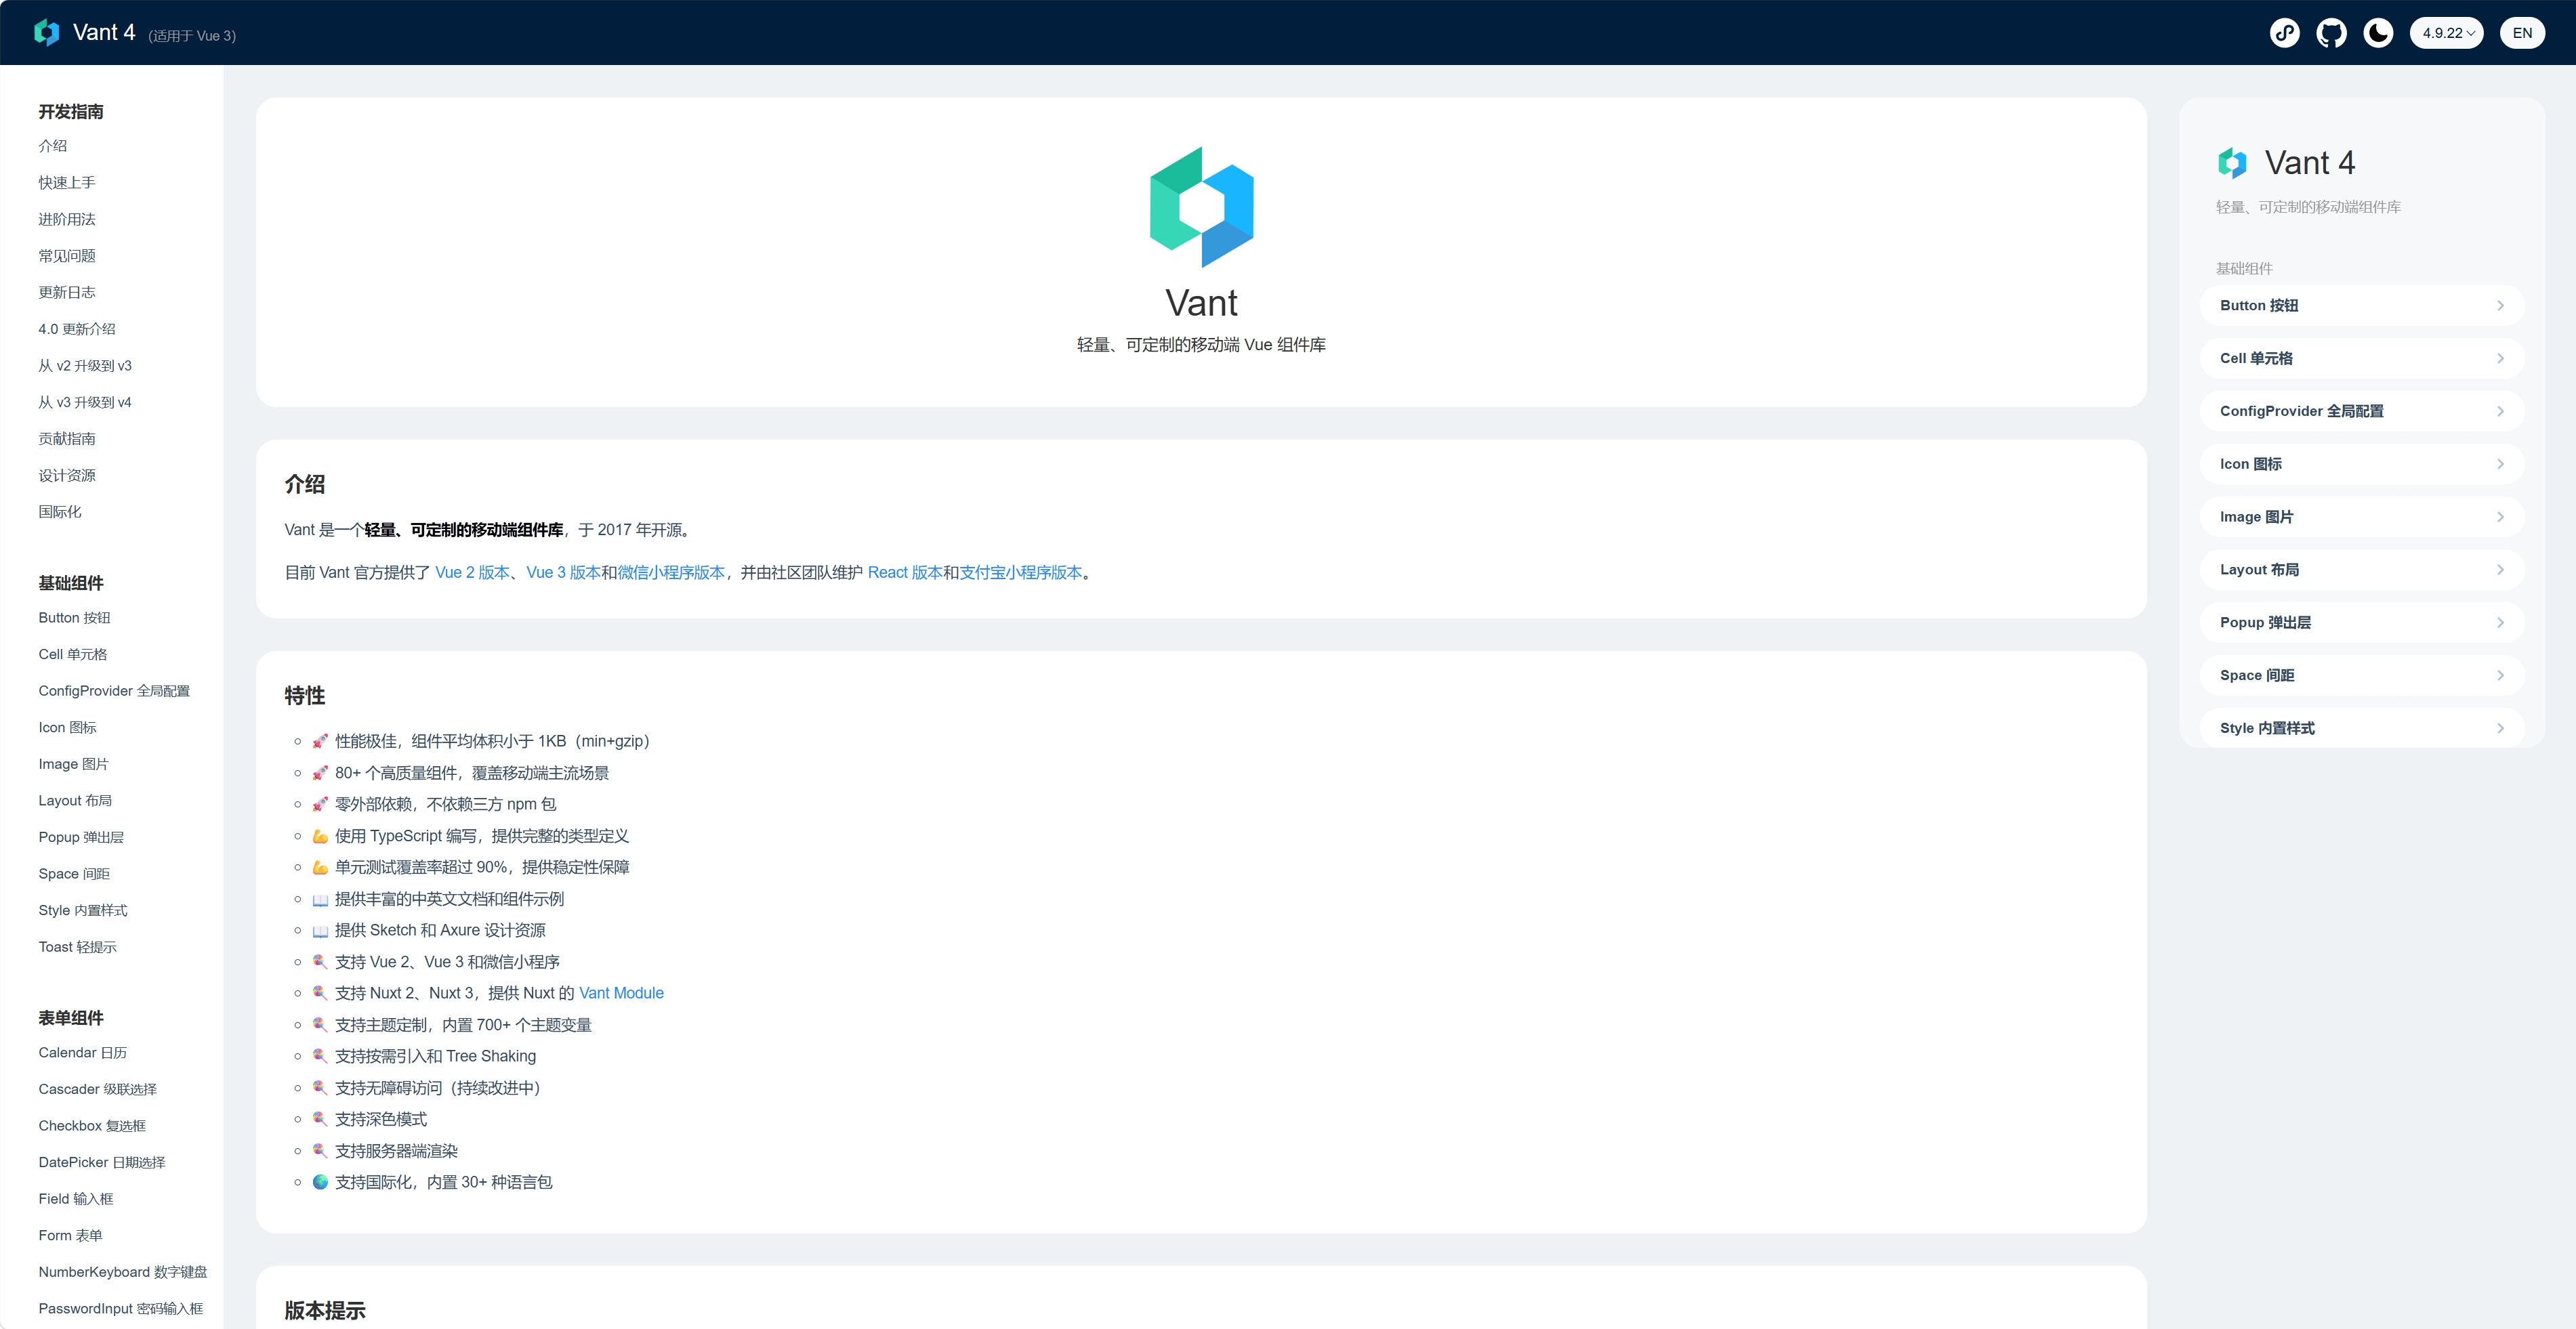Image resolution: width=2576 pixels, height=1329 pixels.
Task: Open Cell 单元格 in the mobile preview
Action: 2362,359
